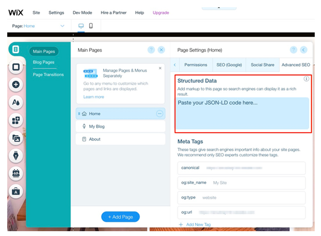Image resolution: width=321 pixels, height=236 pixels.
Task: Open the Background square icon in sidebar
Action: pos(16,67)
